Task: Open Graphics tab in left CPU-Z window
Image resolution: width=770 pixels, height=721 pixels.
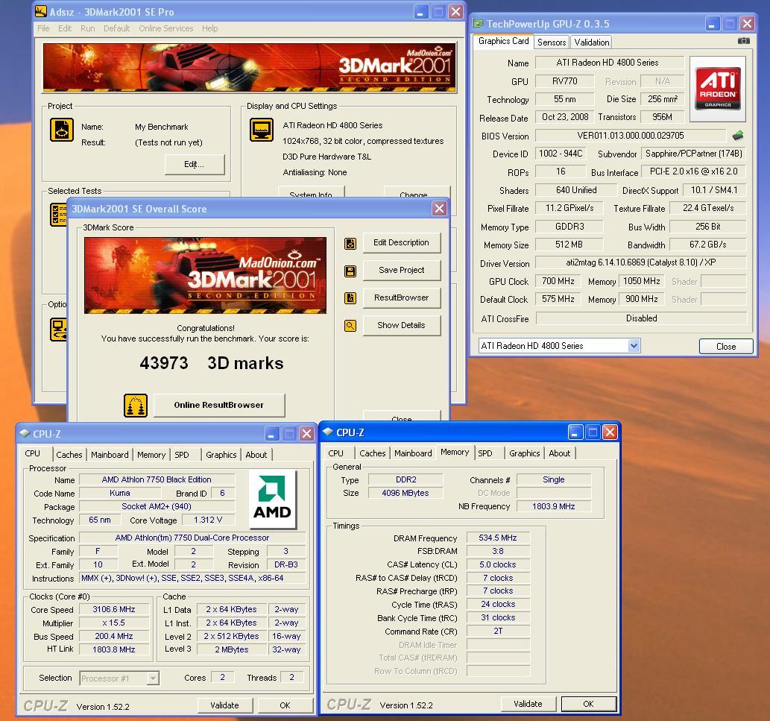Action: [x=221, y=455]
